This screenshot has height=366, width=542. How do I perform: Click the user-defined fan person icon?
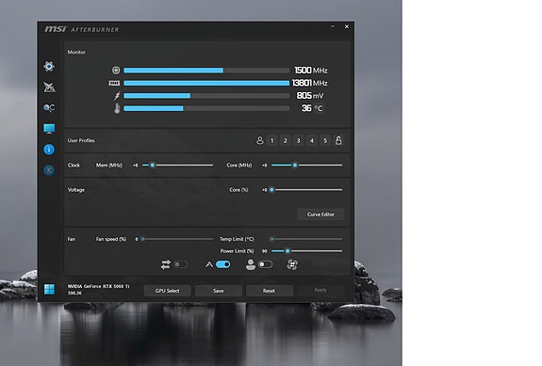click(x=251, y=264)
